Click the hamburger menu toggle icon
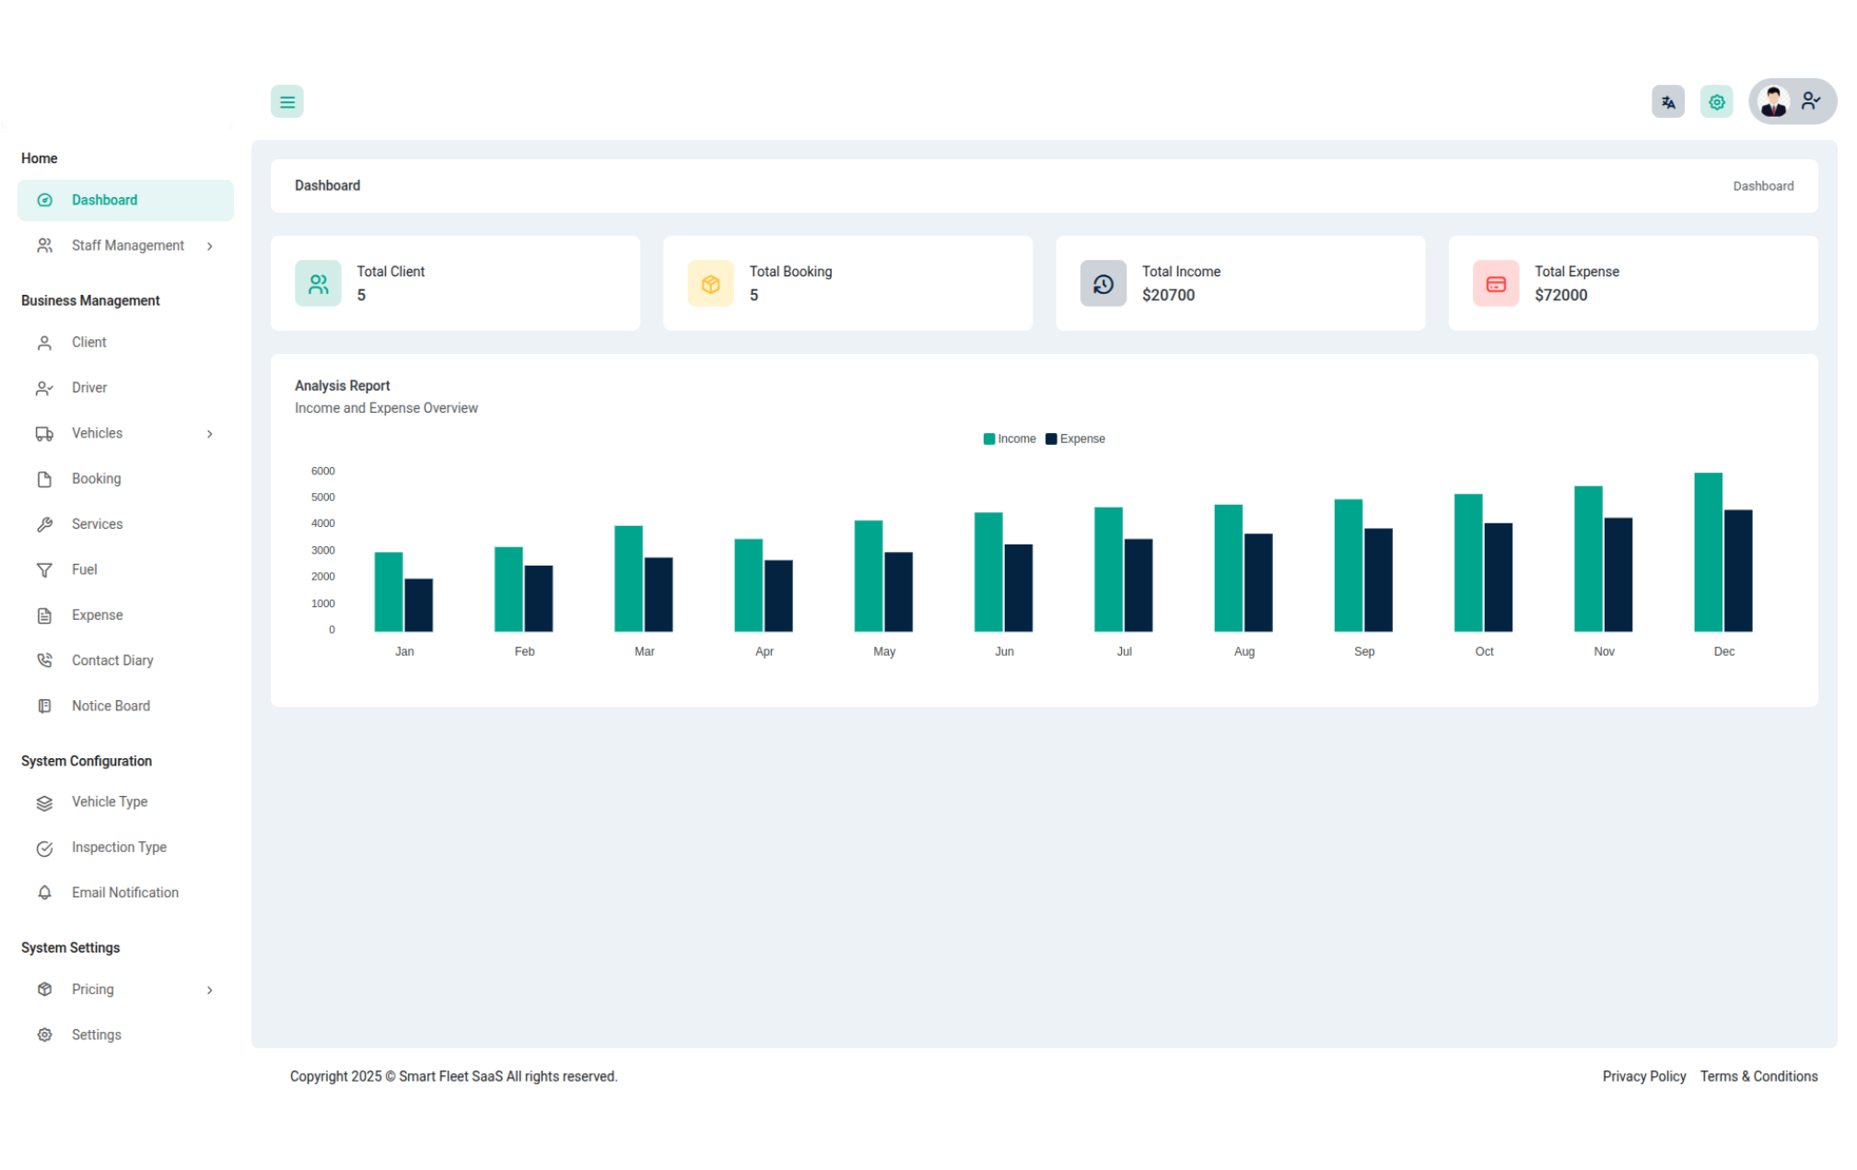Viewport: 1857px width, 1170px height. click(286, 102)
